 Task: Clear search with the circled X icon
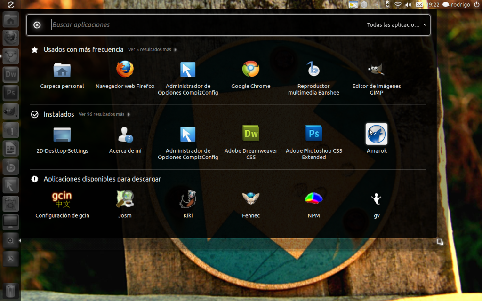37,25
